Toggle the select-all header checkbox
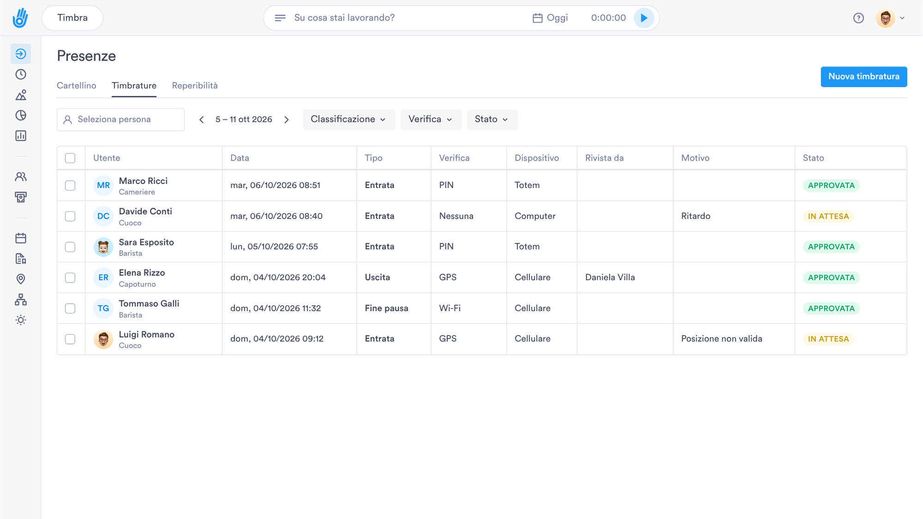This screenshot has width=923, height=519. click(x=70, y=158)
